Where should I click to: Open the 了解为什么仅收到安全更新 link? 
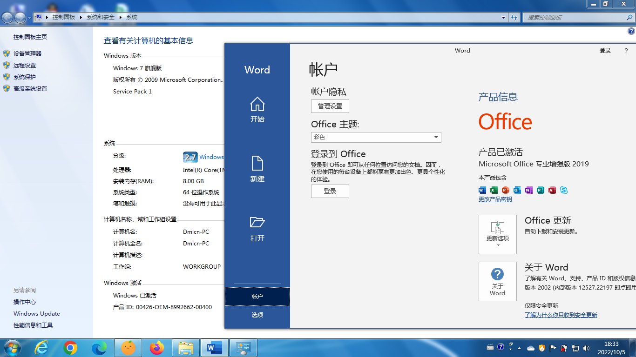561,315
